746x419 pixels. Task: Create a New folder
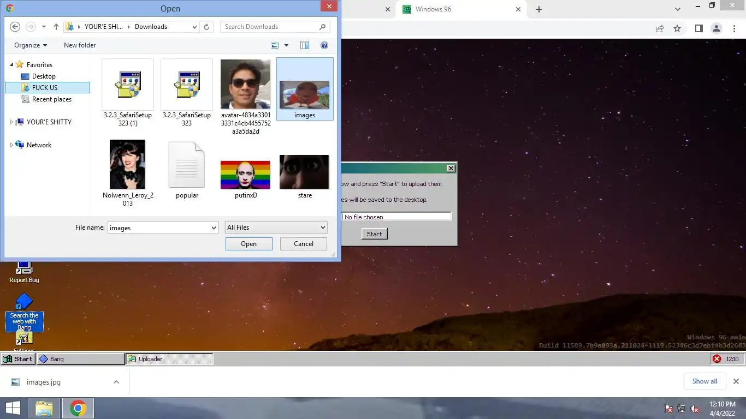80,45
